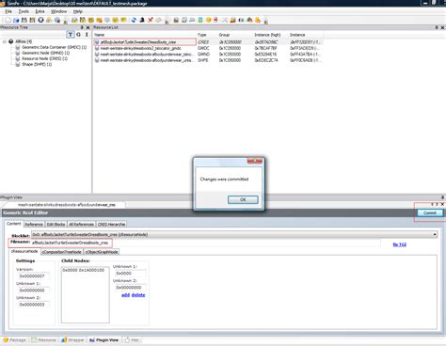This screenshot has width=446, height=346.
Task: Click the black silhouette toolbar icon
Action: click(x=142, y=20)
